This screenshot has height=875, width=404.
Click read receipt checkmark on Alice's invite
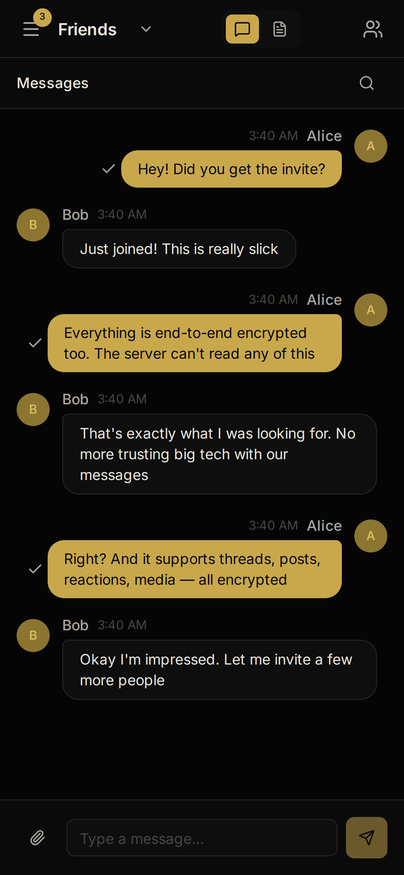[x=108, y=169]
